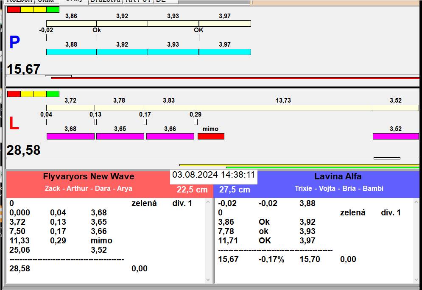Image resolution: width=422 pixels, height=290 pixels.
Task: Click the magenta 3,68 run bar in lane L
Action: coord(70,136)
